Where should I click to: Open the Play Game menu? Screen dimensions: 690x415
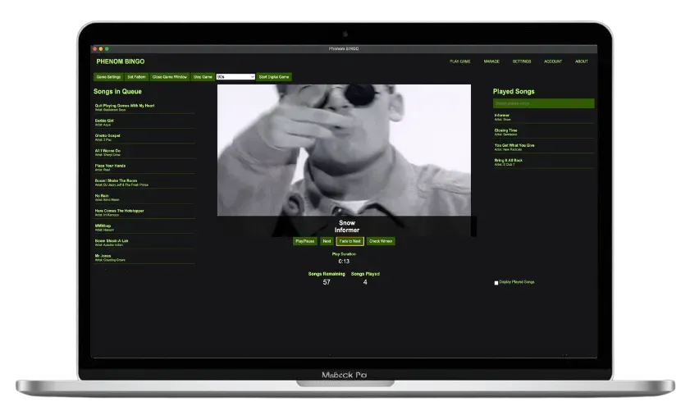point(459,62)
